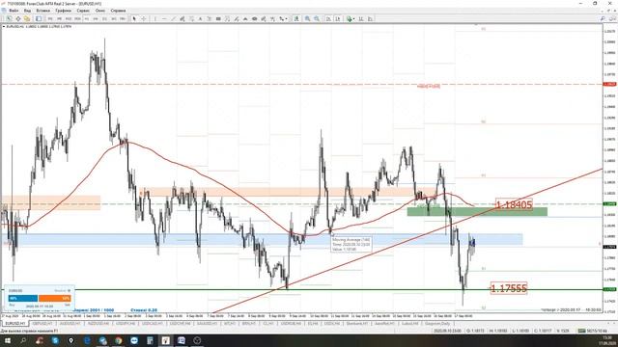Open the Справка menu
618x347 pixels.
coord(118,11)
